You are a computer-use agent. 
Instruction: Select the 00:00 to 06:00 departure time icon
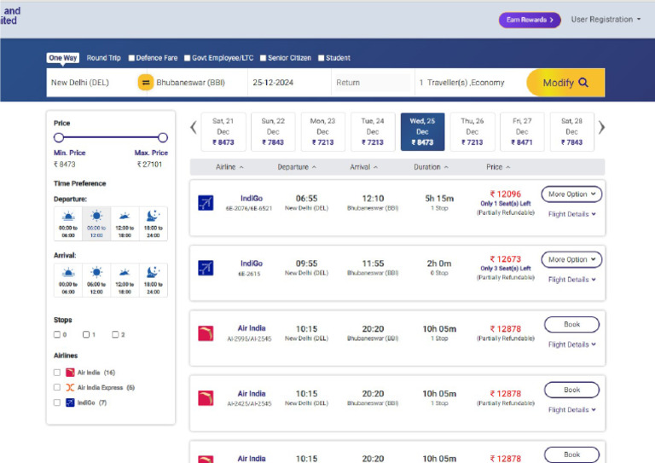click(68, 217)
